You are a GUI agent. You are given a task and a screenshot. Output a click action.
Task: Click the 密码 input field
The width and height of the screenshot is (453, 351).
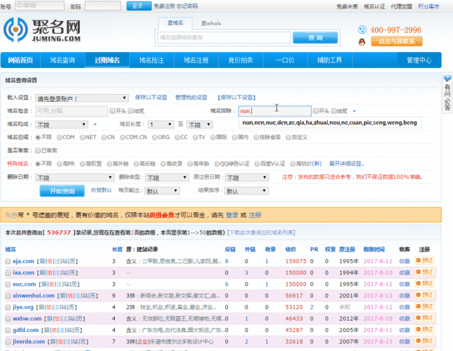point(102,6)
